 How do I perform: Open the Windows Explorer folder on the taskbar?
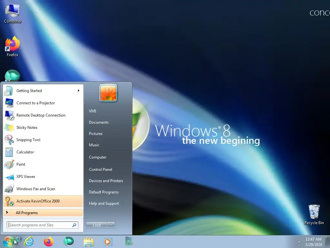click(x=89, y=242)
